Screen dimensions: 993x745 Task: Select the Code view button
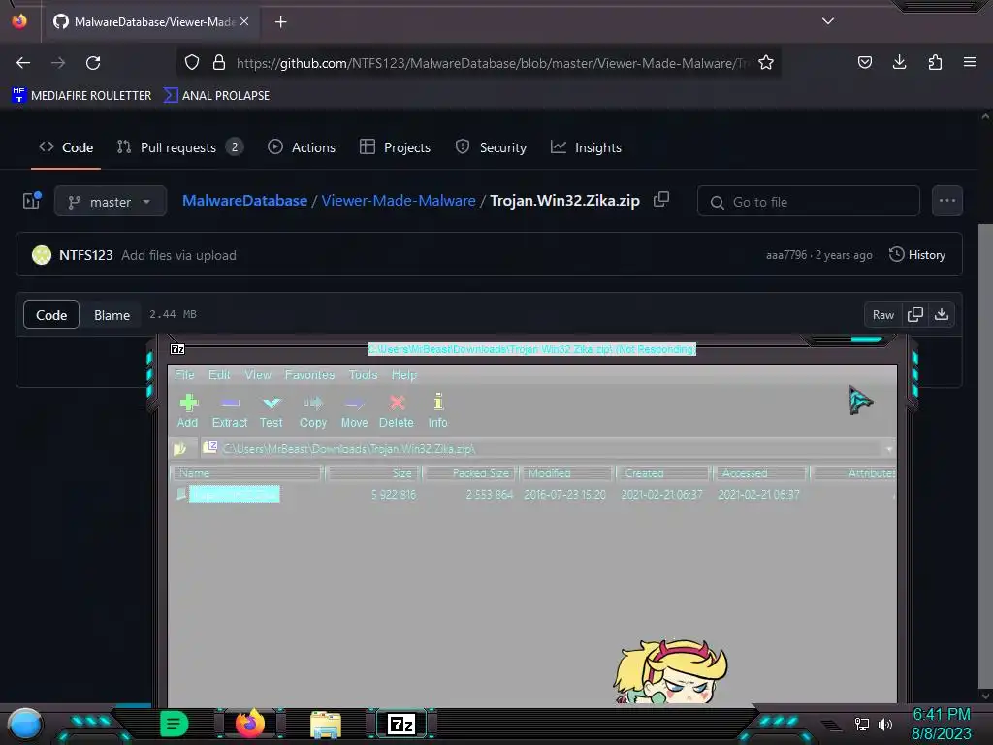(51, 315)
